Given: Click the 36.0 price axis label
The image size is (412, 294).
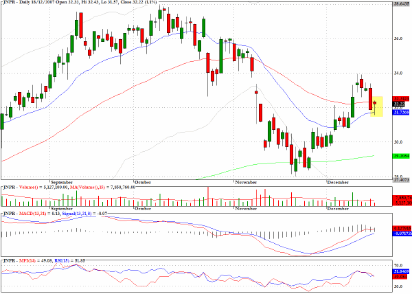Looking at the screenshot, I should click(x=398, y=38).
